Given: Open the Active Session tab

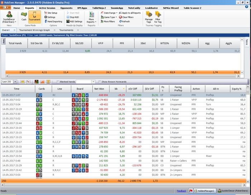Looking at the screenshot, I should (47, 8).
